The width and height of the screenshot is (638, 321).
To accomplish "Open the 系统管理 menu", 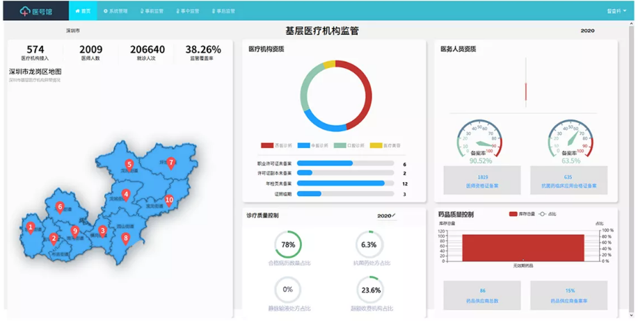I will pyautogui.click(x=115, y=11).
